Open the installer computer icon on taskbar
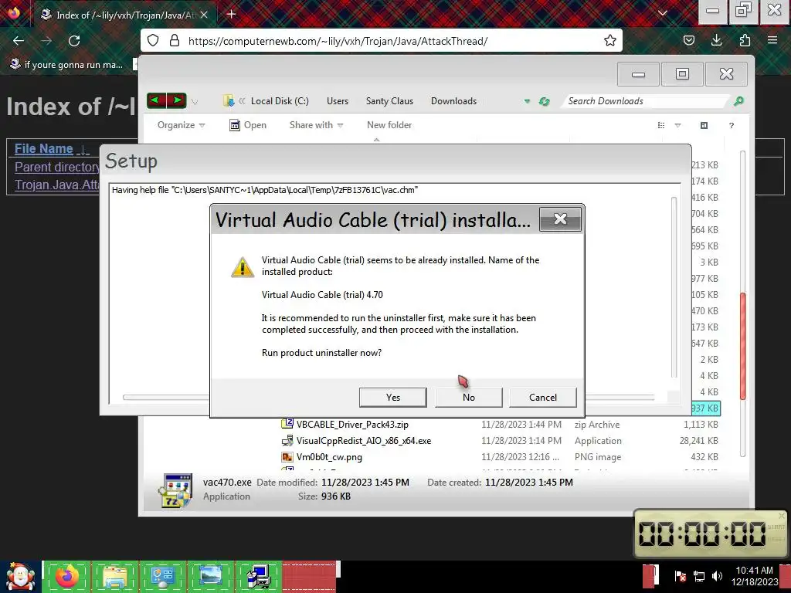 259,577
